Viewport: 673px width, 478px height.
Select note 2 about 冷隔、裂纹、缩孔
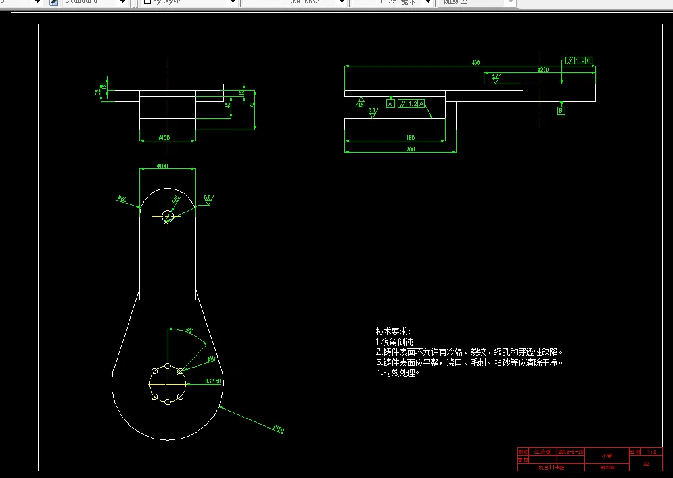tap(469, 352)
